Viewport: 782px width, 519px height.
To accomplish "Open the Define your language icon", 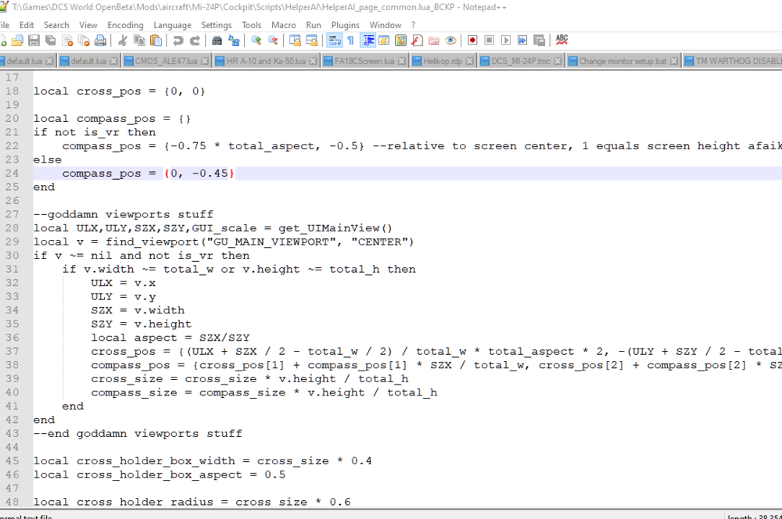I will click(x=384, y=41).
